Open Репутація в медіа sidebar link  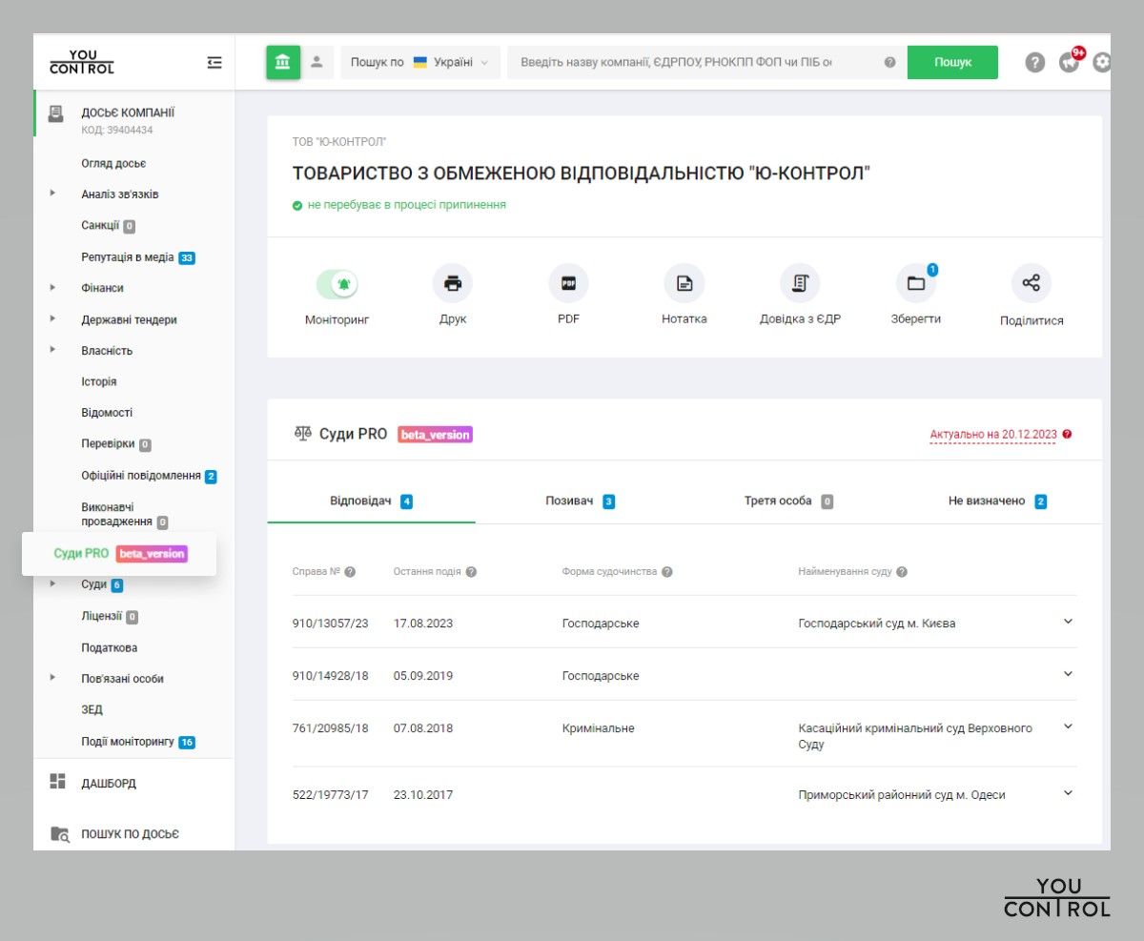127,257
